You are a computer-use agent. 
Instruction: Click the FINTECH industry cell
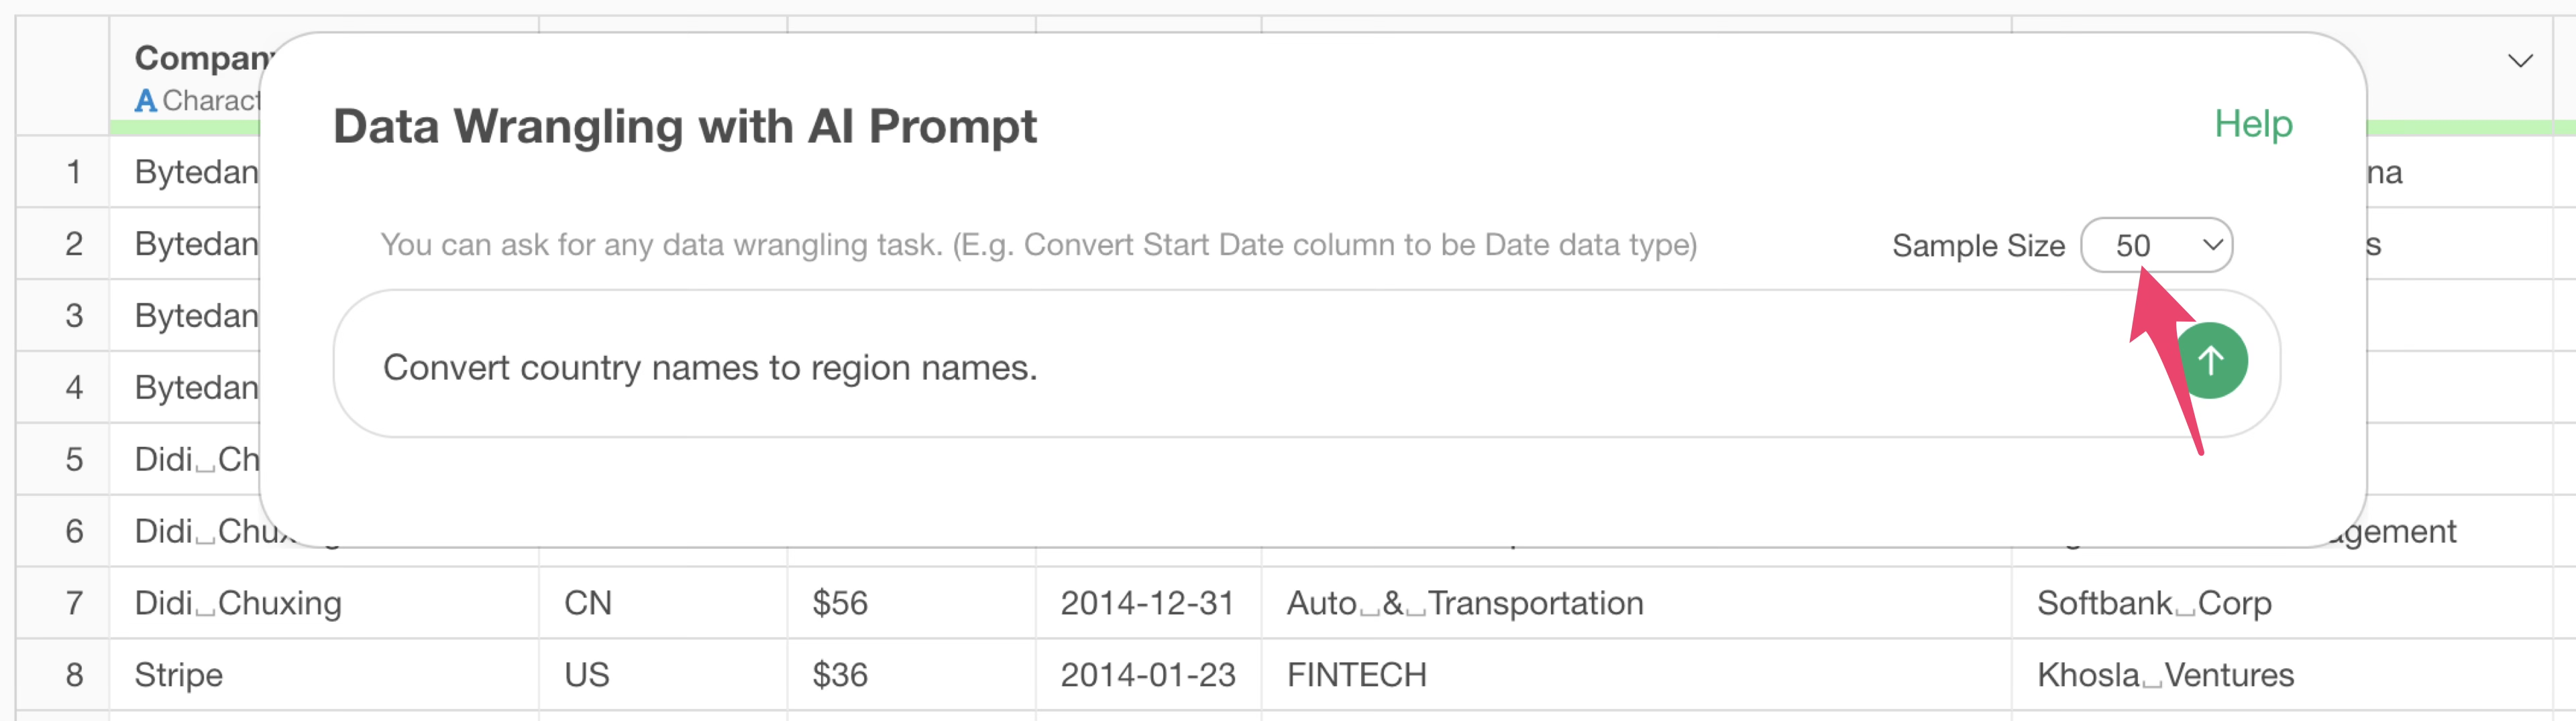point(1356,676)
